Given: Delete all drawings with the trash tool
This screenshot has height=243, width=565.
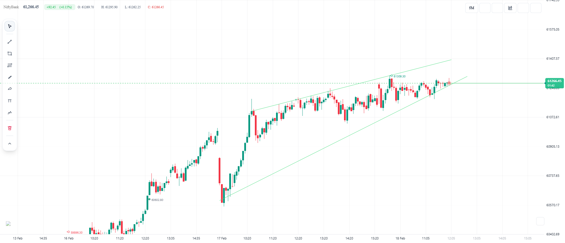Looking at the screenshot, I should click(x=10, y=128).
